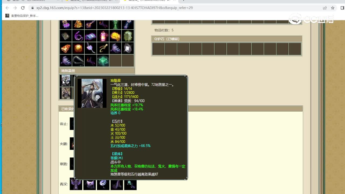This screenshot has width=345, height=194.
Task: Select the golden hook item
Action: [x=103, y=48]
